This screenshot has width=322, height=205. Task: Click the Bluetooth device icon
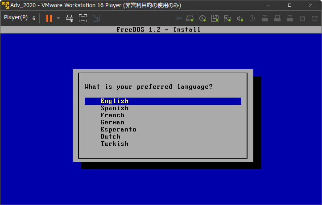click(252, 18)
